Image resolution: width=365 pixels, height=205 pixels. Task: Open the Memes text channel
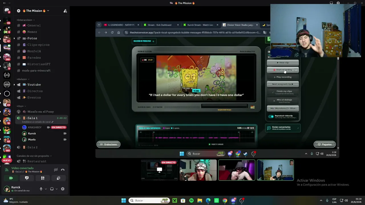[x=42, y=32]
